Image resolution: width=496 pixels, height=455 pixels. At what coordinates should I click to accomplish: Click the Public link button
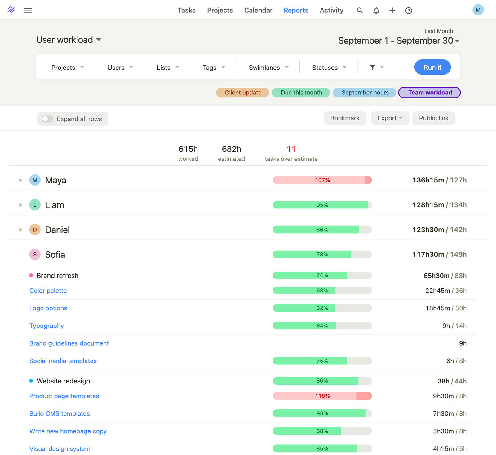(x=434, y=118)
